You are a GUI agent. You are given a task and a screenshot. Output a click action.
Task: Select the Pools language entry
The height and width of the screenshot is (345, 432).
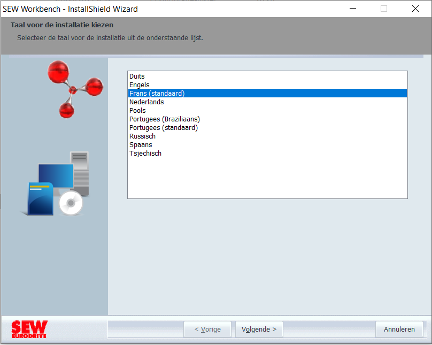(267, 111)
